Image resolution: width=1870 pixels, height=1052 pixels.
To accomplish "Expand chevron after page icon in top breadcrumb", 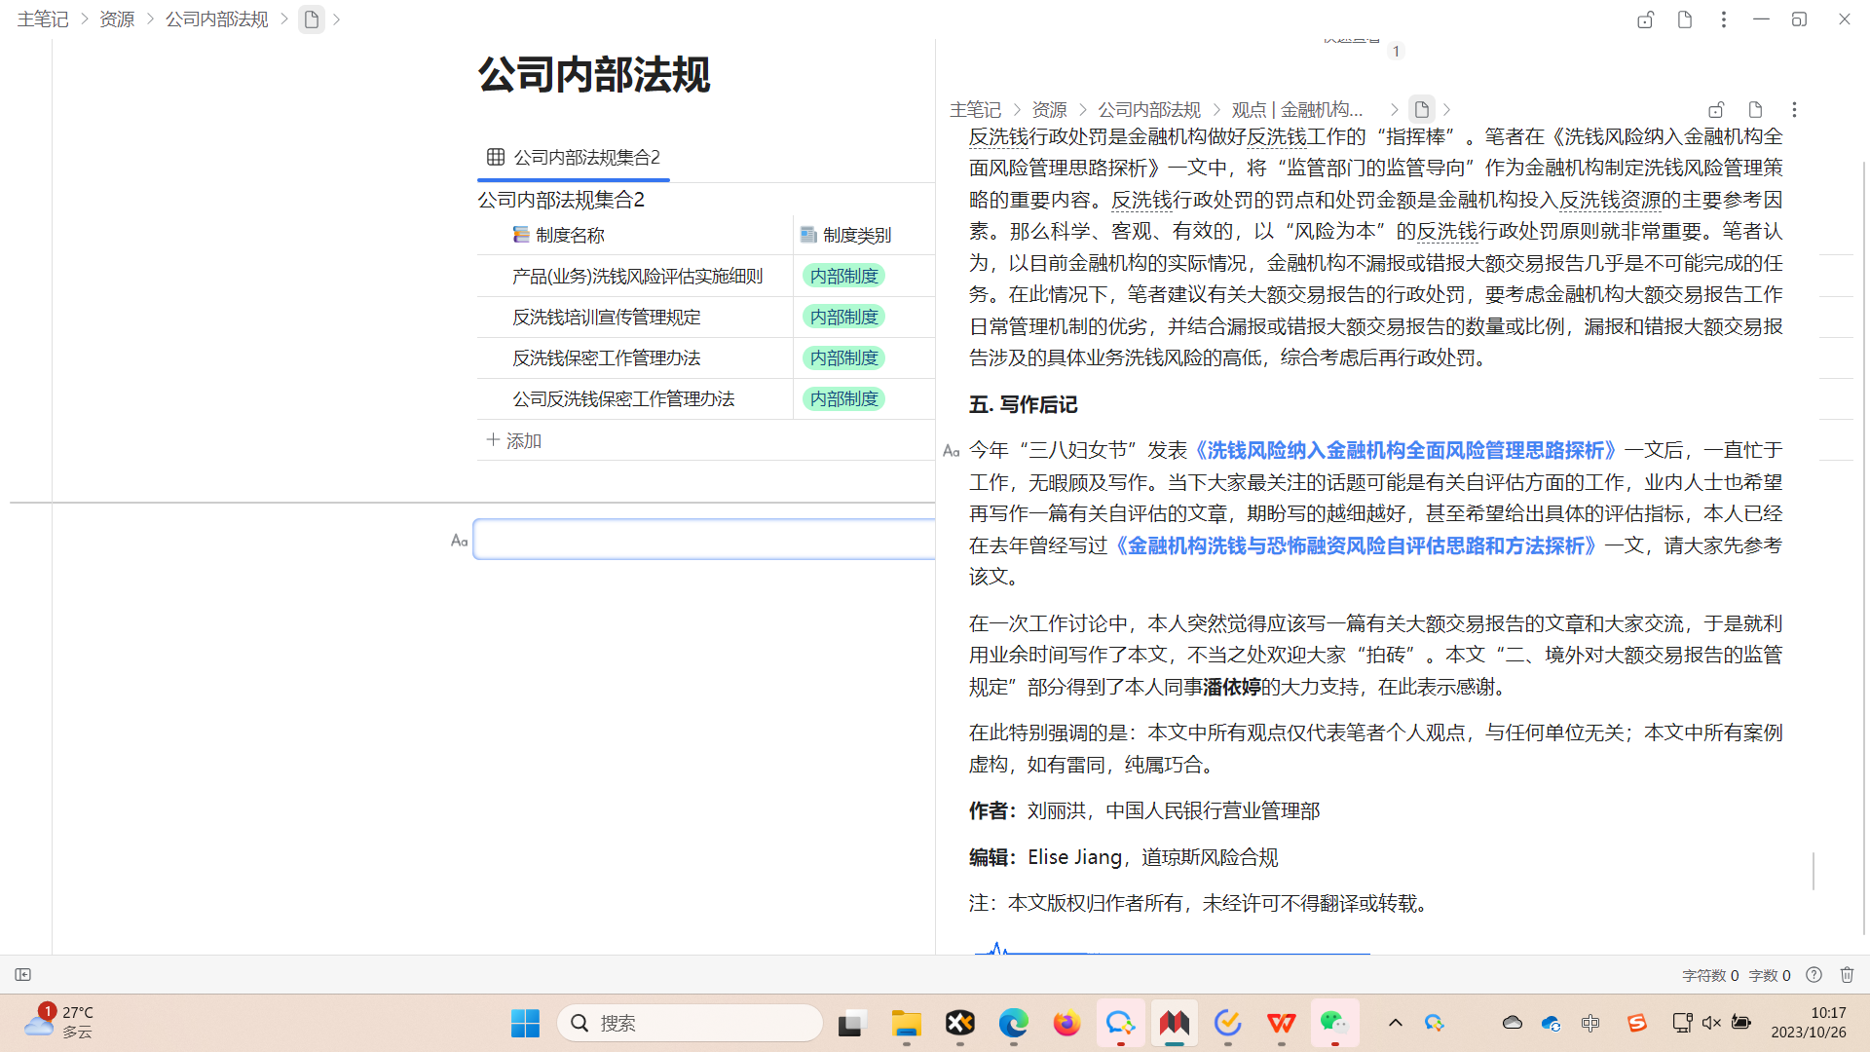I will pos(336,19).
